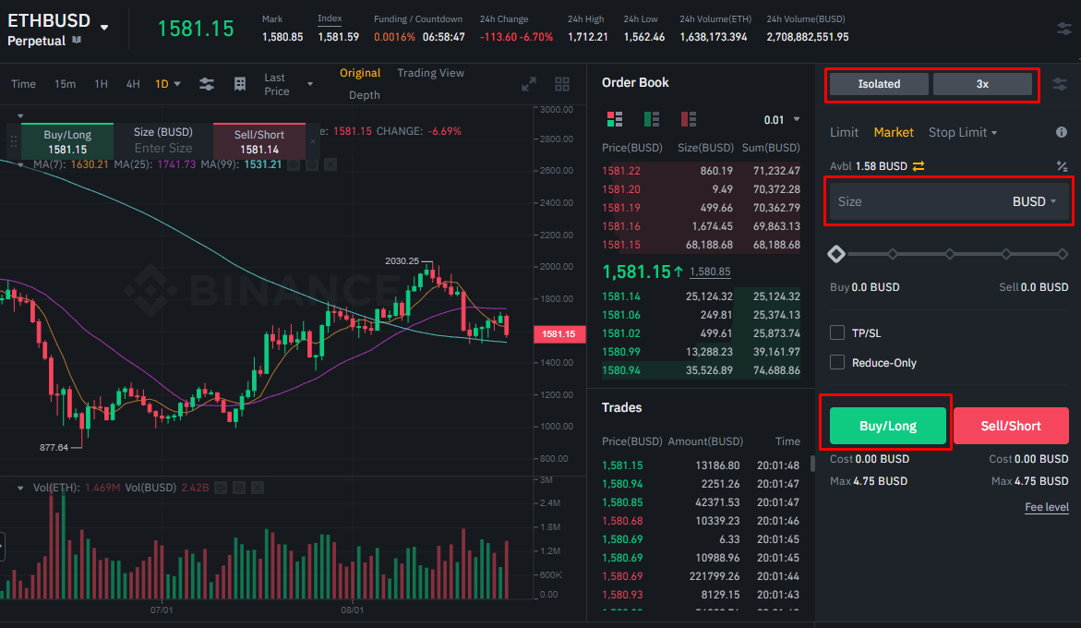Open the multi-chart grid layout icon
The width and height of the screenshot is (1081, 628).
pyautogui.click(x=562, y=84)
